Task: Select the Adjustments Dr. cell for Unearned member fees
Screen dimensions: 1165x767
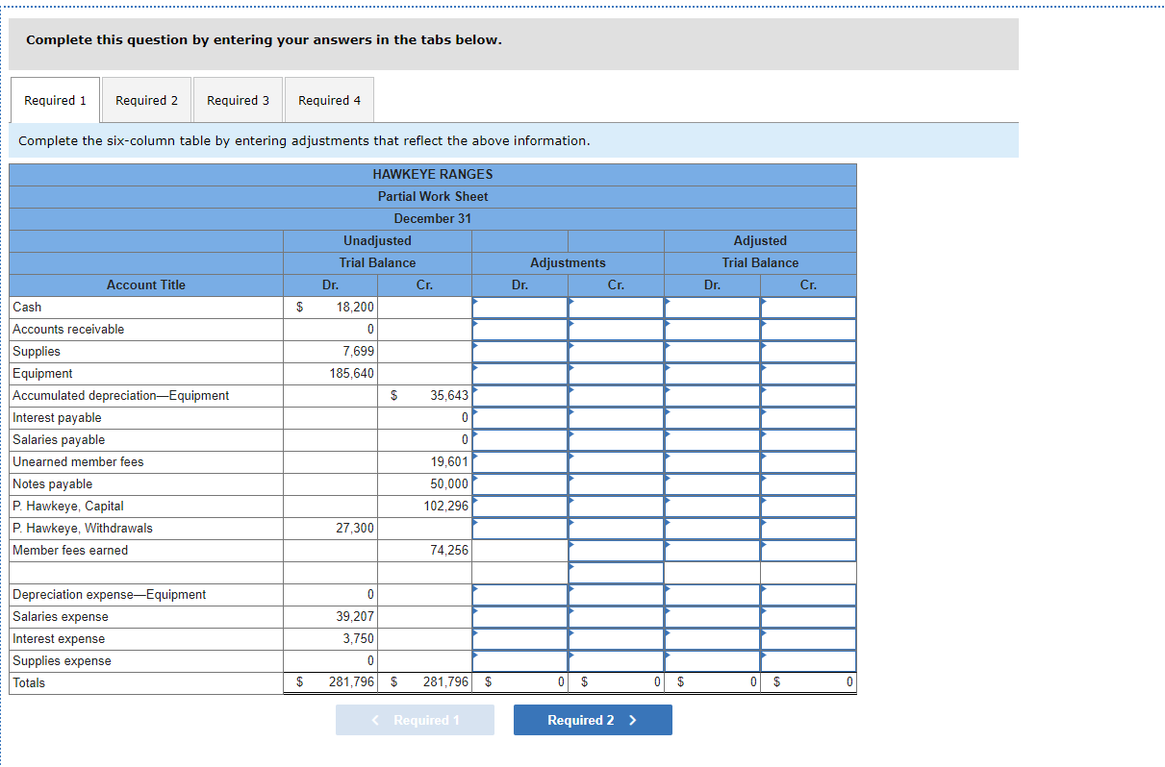Action: (519, 461)
